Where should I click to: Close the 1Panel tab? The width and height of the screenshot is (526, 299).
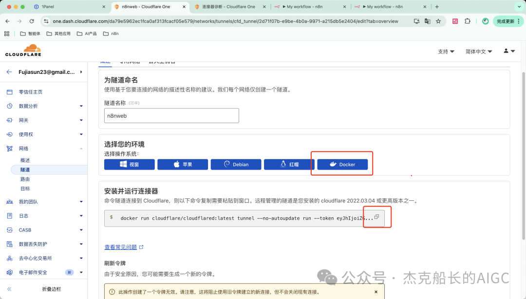(x=104, y=7)
